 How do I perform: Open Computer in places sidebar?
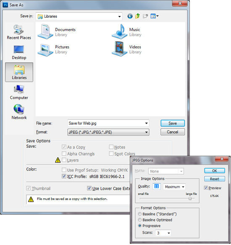click(19, 92)
